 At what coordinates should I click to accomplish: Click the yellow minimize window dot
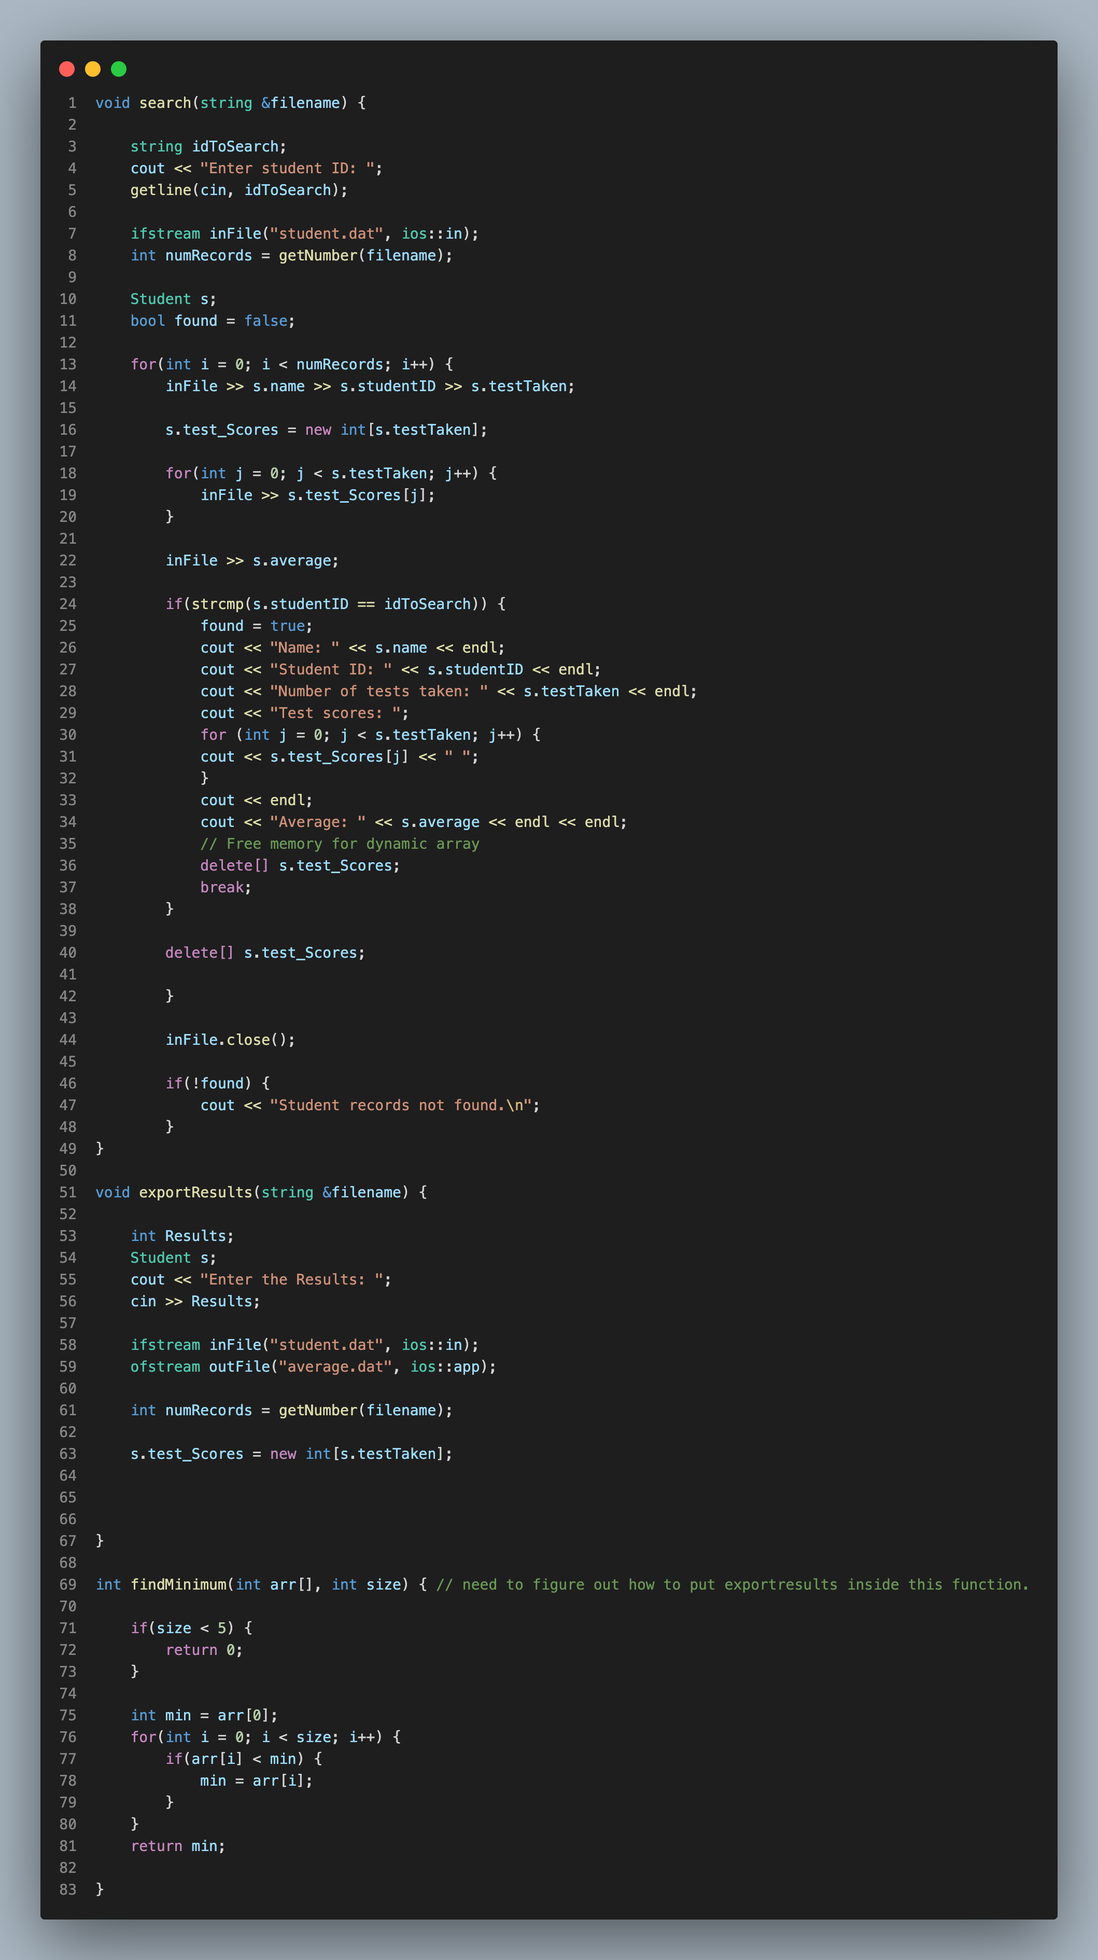pos(93,69)
